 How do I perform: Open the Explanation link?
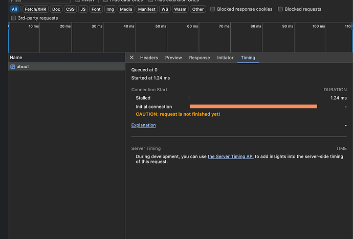coord(144,125)
